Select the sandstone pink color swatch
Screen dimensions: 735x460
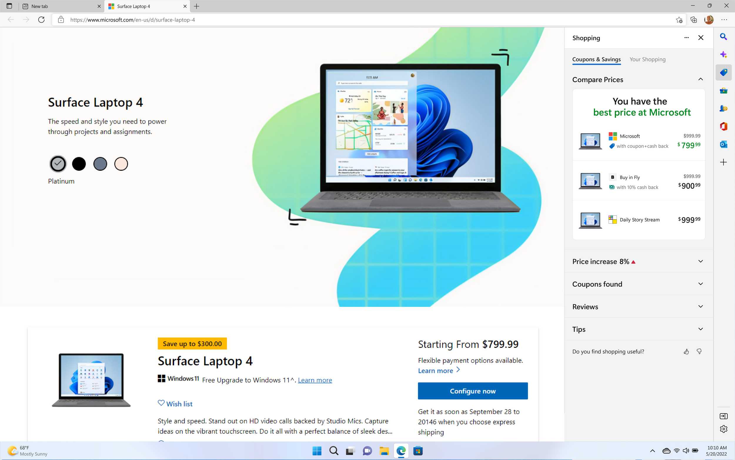[121, 164]
